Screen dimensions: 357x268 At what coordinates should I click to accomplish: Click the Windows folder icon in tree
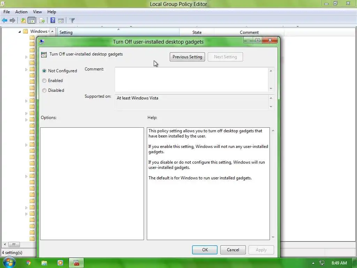25,31
